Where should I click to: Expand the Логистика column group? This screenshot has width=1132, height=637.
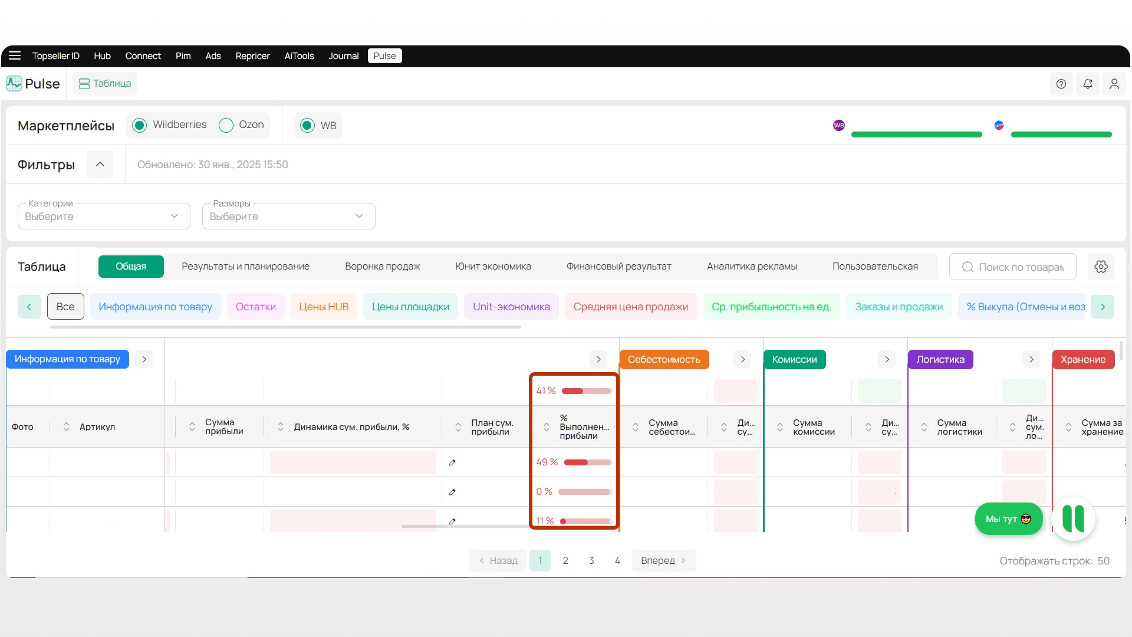coord(1031,359)
